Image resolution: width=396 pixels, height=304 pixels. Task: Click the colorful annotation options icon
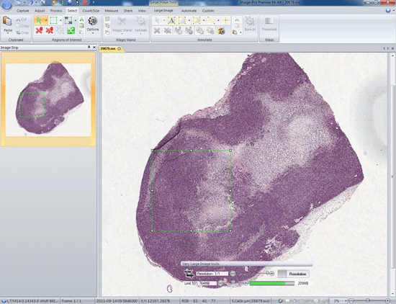221,31
